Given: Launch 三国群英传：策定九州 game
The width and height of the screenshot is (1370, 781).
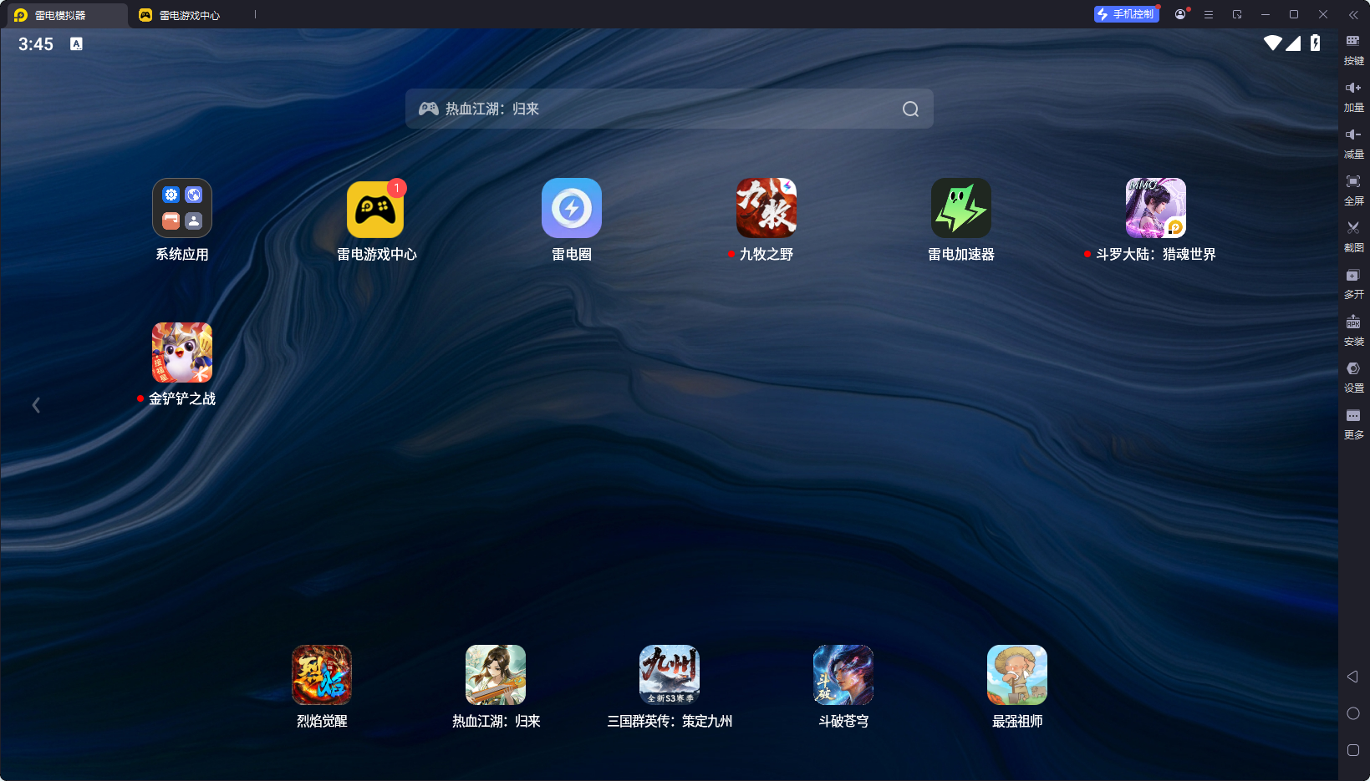Looking at the screenshot, I should [670, 675].
